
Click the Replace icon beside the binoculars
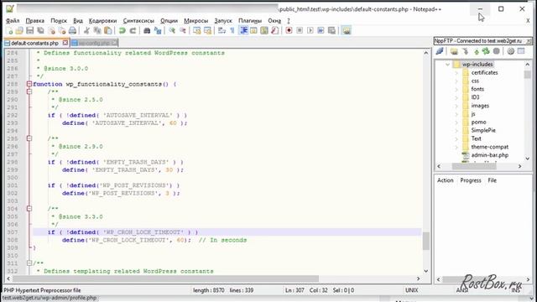pyautogui.click(x=158, y=31)
